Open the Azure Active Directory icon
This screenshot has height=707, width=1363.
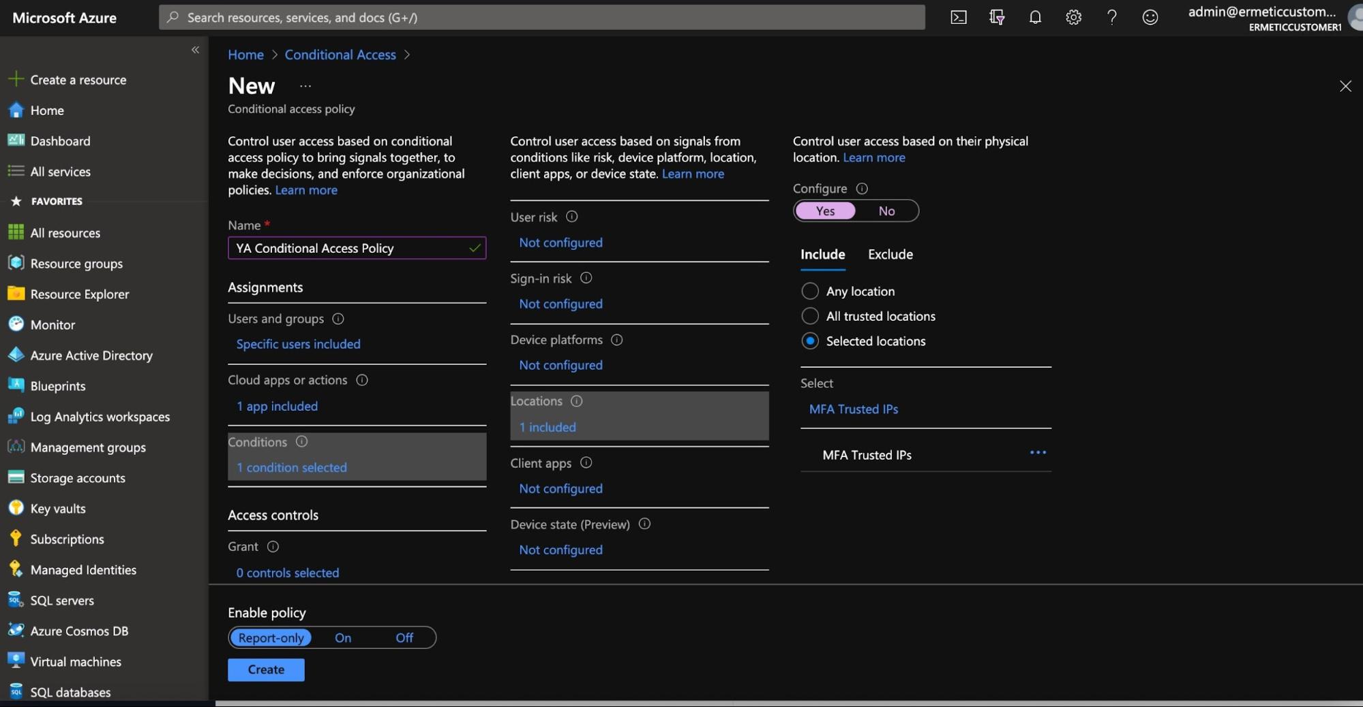click(x=16, y=355)
